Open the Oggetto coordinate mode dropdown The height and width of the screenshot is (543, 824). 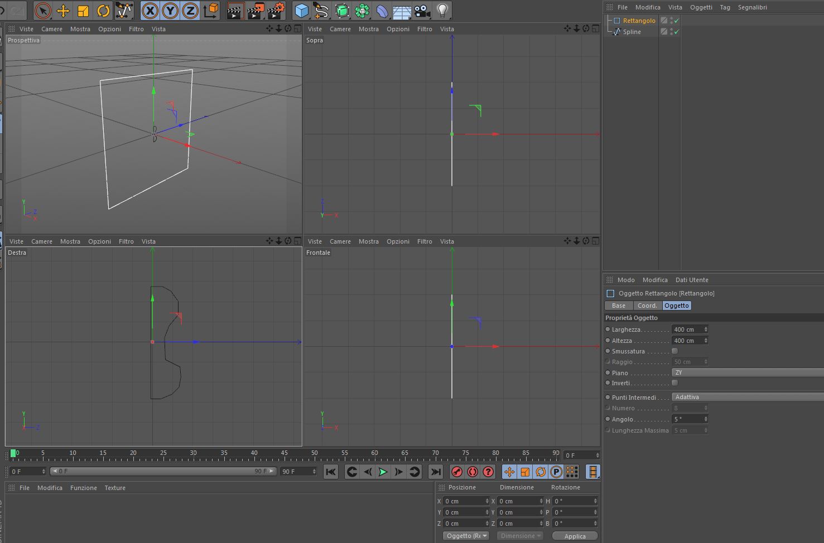coord(466,536)
